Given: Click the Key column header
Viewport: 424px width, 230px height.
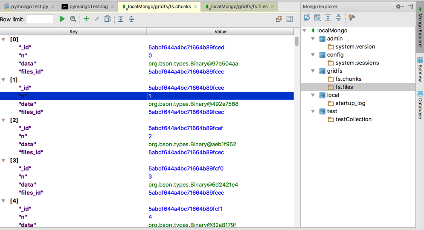Looking at the screenshot, I should click(73, 31).
